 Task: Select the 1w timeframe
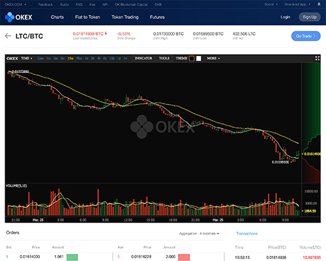(125, 58)
